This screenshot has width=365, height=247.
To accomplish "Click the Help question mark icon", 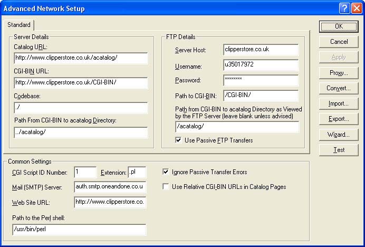I will point(344,8).
